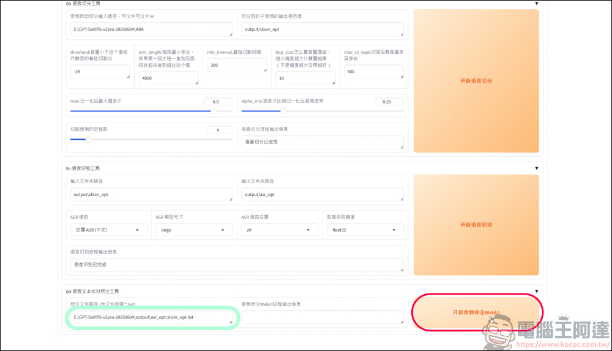
Task: Click the threshold field with value -34
Action: [100, 72]
